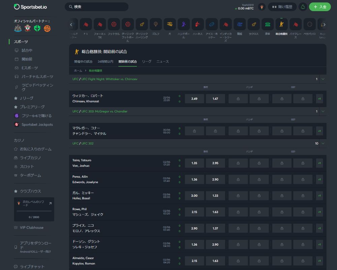Open the UFC 302 league link

pyautogui.click(x=88, y=143)
